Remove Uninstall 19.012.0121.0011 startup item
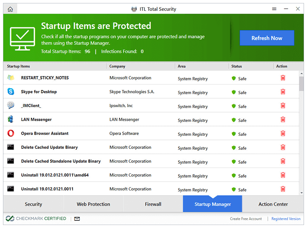 (283, 189)
